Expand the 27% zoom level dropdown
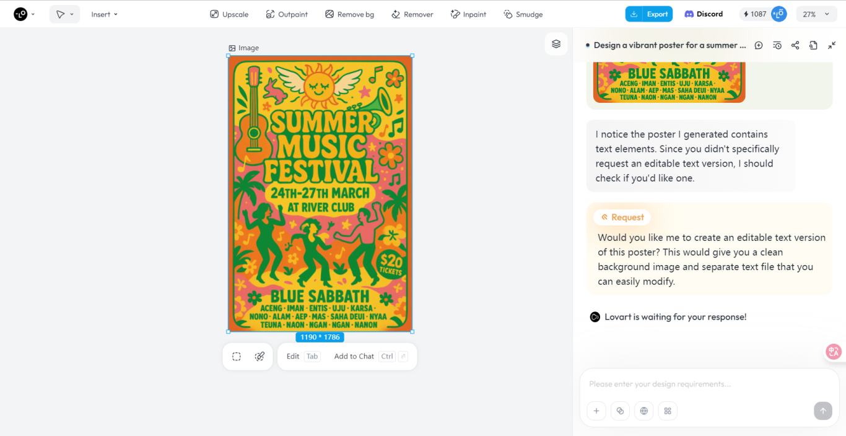This screenshot has width=846, height=436. click(x=816, y=14)
